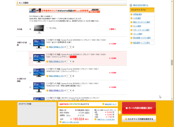This screenshot has height=127, width=174.
Task: Click the monitor thumbnail for ProLite E2278HD-2
Action: (39, 58)
